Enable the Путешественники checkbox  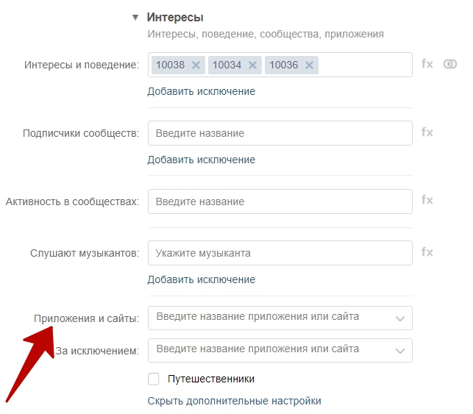click(154, 379)
